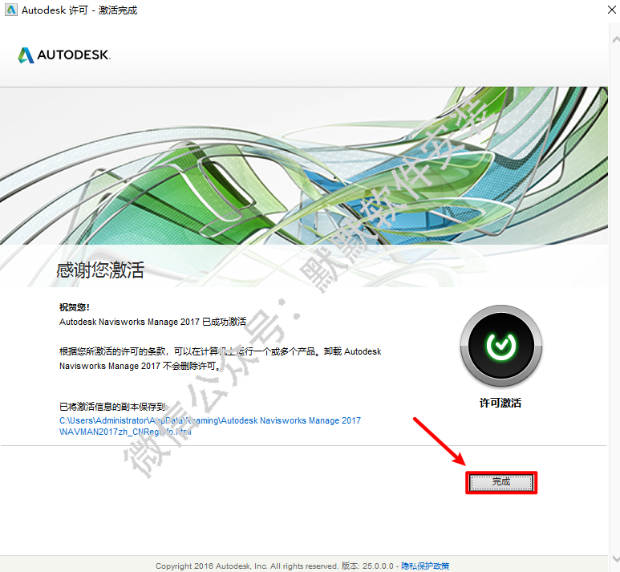Click the 祝贺您! congratulation text
The image size is (620, 572).
(75, 307)
